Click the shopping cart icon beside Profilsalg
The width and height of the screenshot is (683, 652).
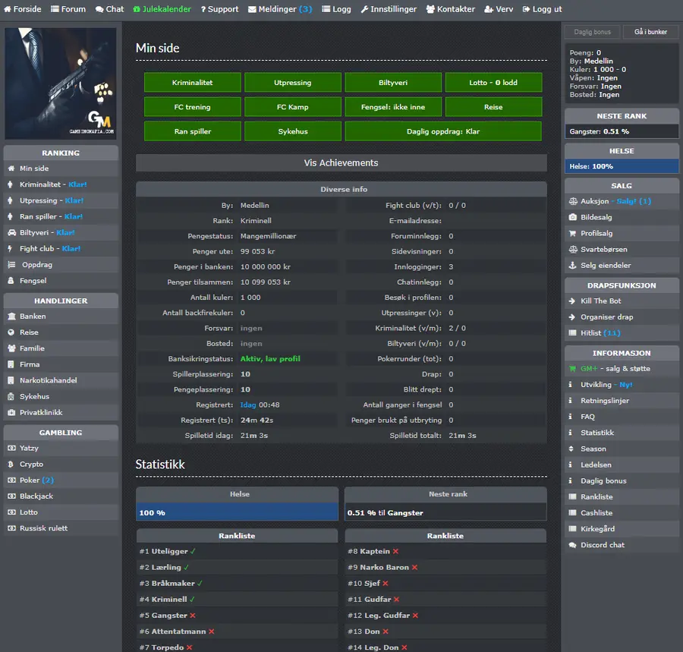point(573,234)
